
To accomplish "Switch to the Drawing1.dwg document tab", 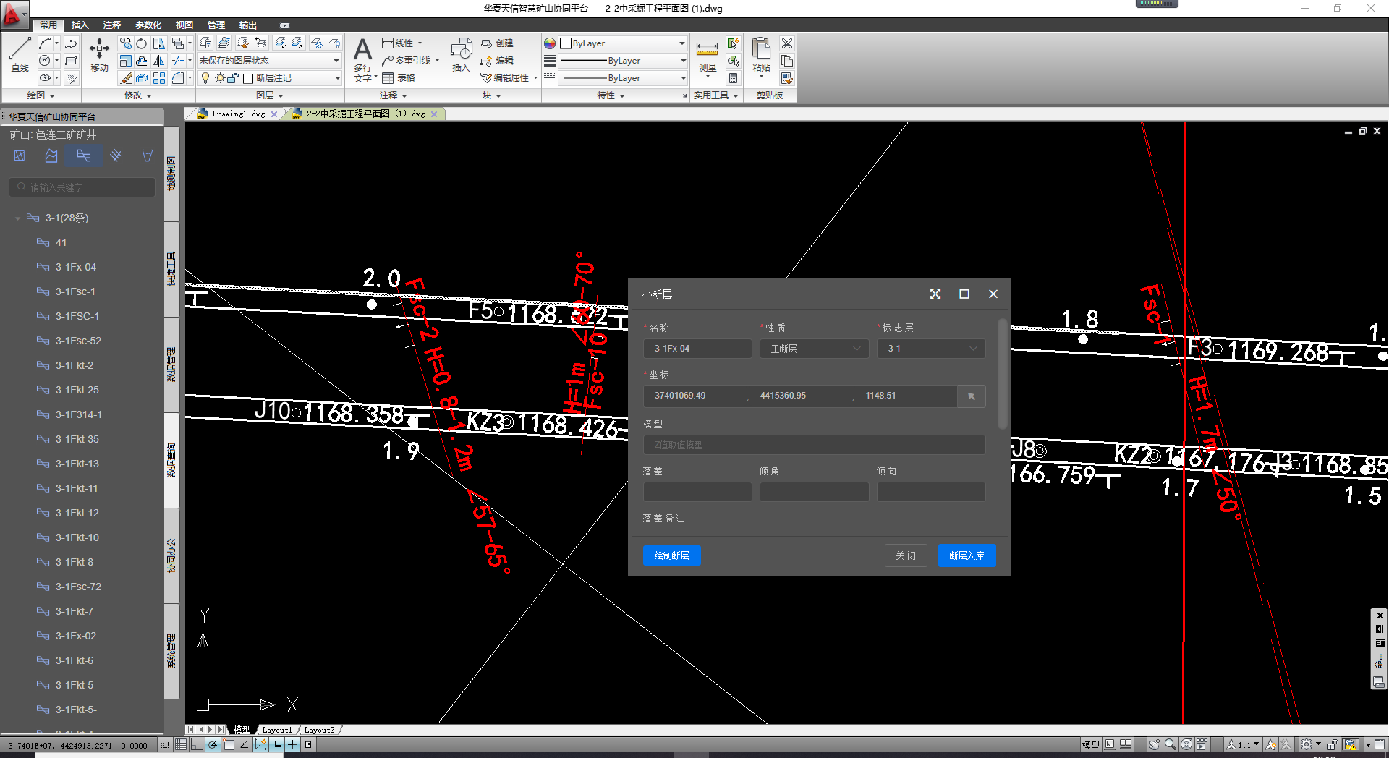I will pyautogui.click(x=238, y=114).
